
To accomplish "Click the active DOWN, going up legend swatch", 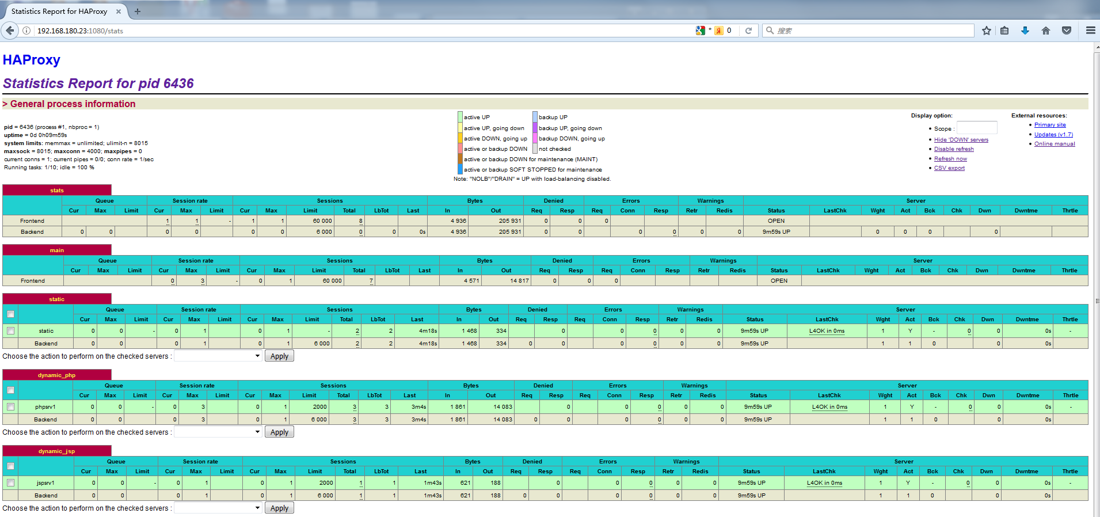I will click(460, 138).
